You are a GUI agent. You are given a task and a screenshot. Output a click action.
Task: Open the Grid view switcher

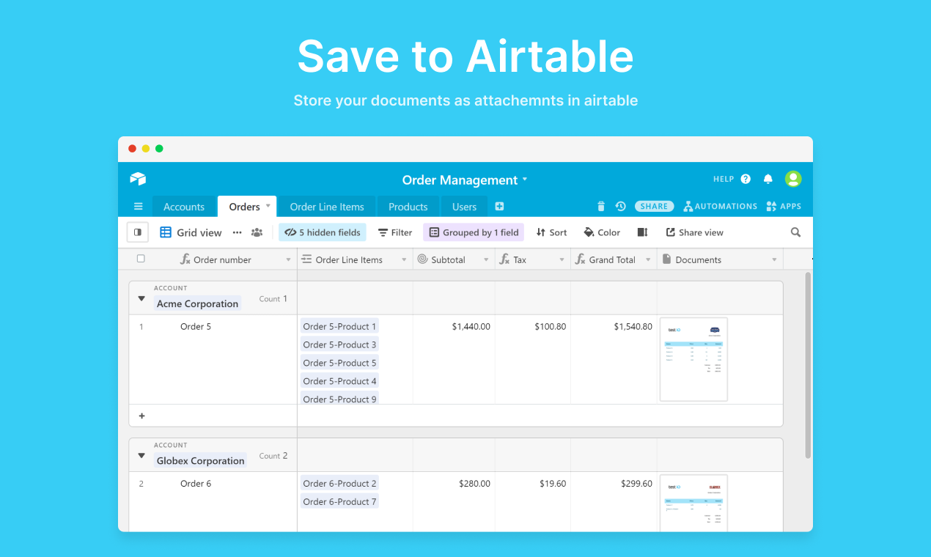[x=191, y=232]
